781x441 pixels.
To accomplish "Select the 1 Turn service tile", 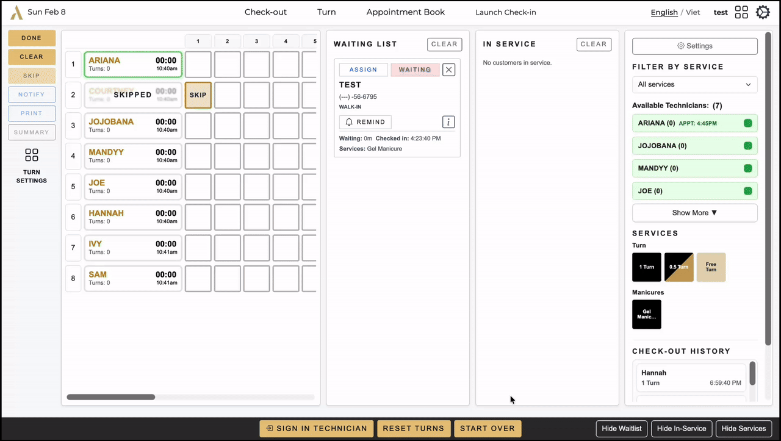I will (646, 267).
